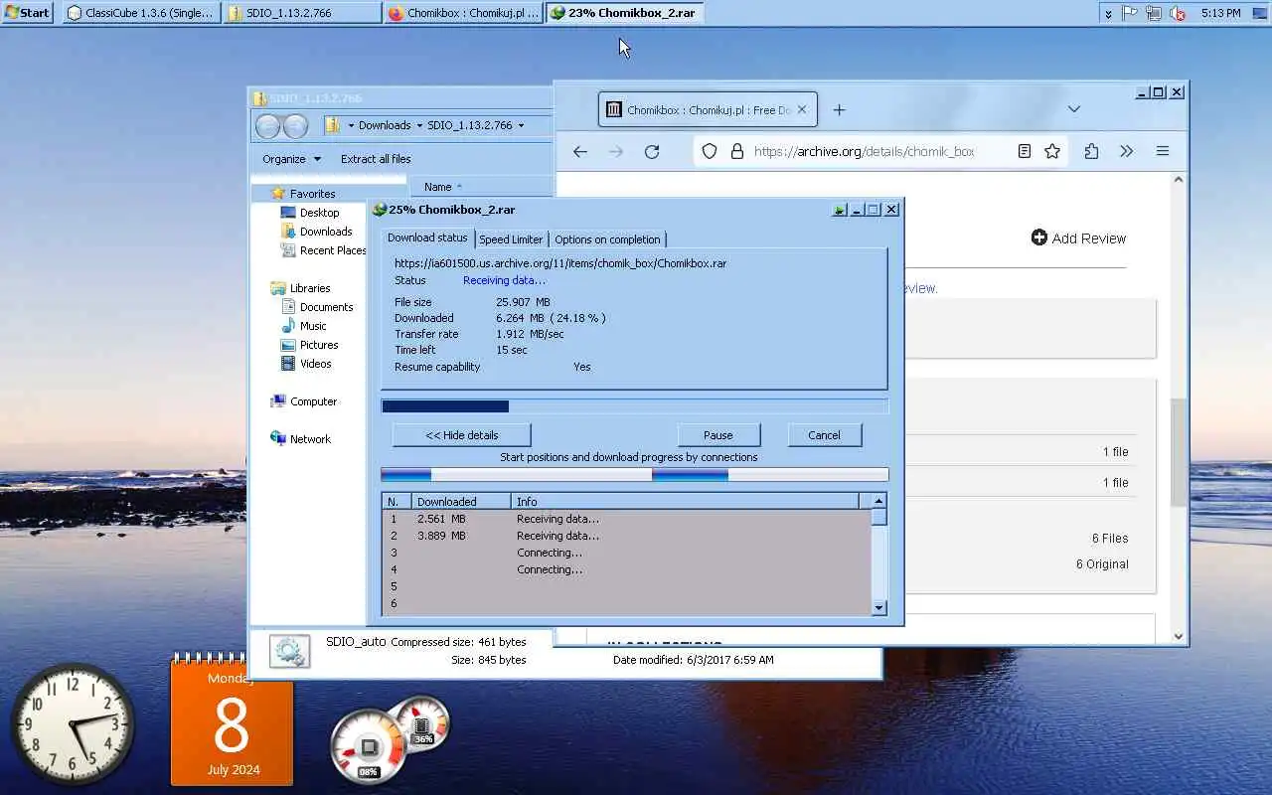1272x795 pixels.
Task: Switch to the Speed Limiter tab
Action: 511,239
